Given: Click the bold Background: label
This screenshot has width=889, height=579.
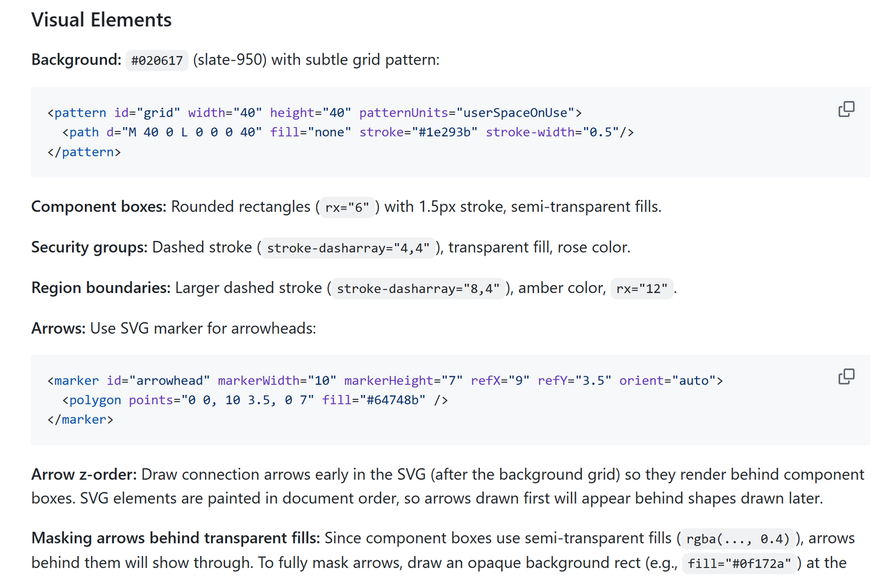Looking at the screenshot, I should (76, 60).
